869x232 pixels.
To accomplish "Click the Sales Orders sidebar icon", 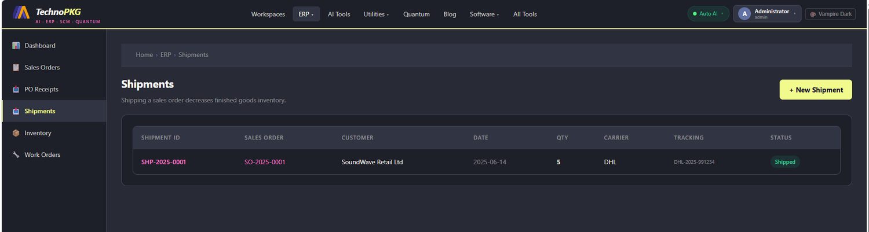I will (x=16, y=68).
